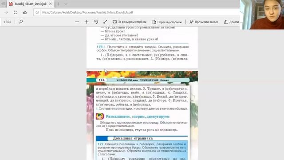
Task: Click the line 'Да что же это такое?'
Action: [x=119, y=35]
